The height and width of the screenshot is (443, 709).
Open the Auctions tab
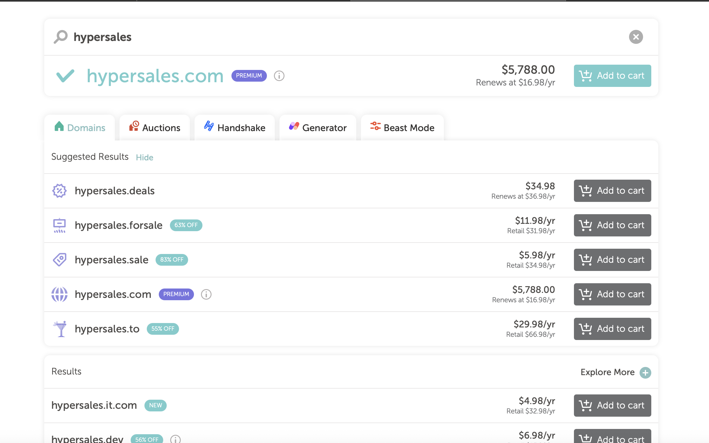(x=155, y=128)
